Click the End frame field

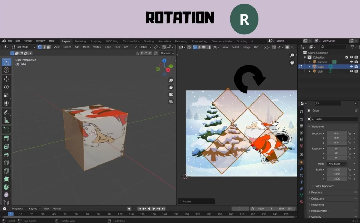point(286,209)
